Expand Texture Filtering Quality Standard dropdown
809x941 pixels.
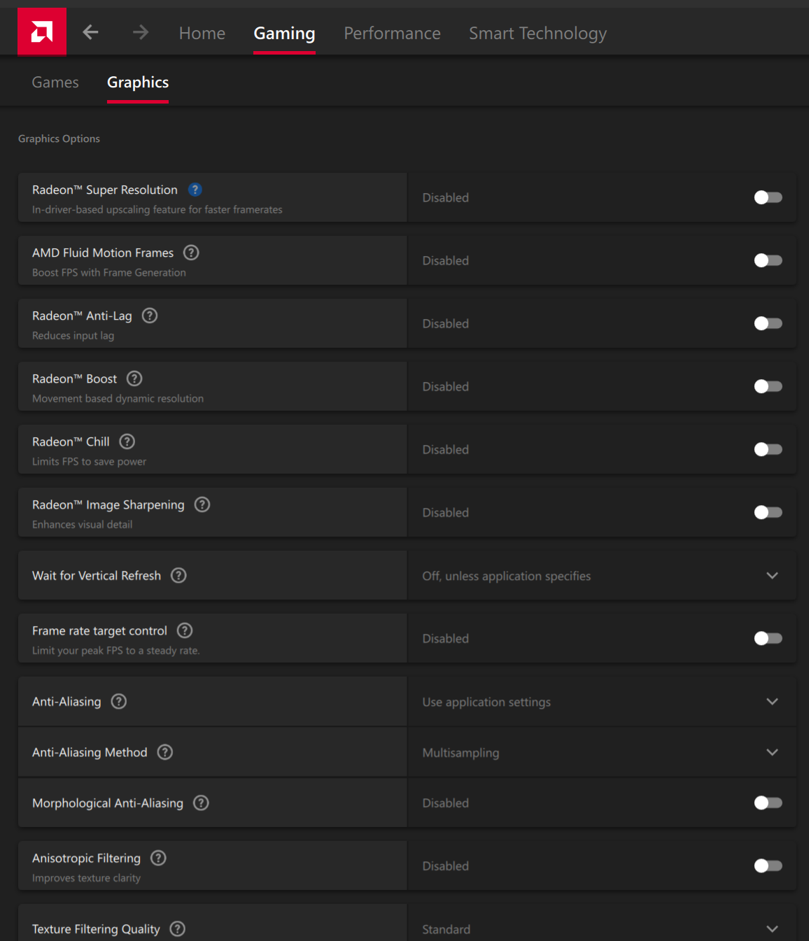[x=602, y=924]
